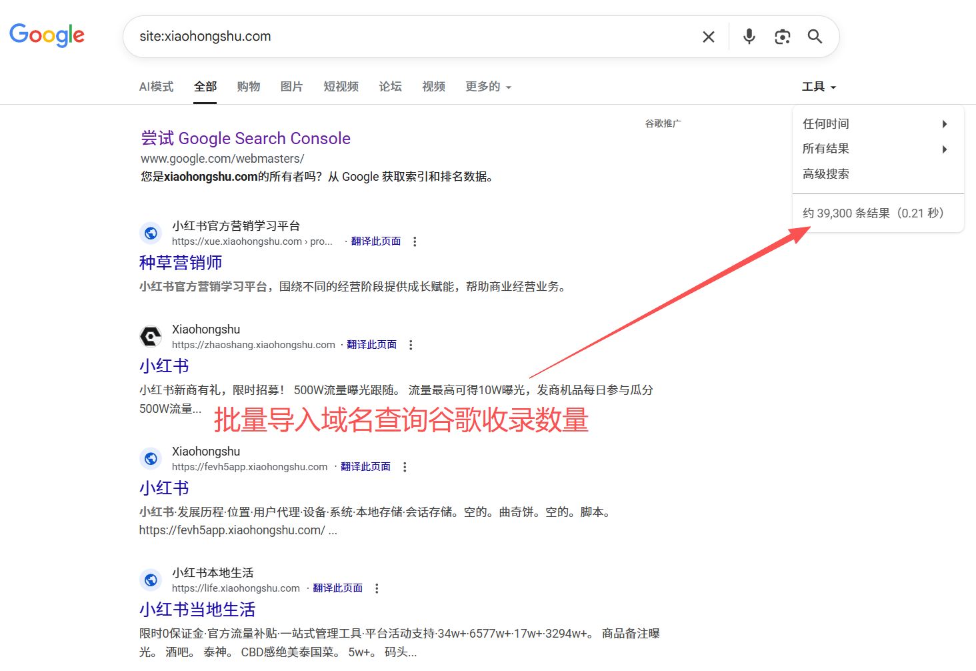Expand the 所有结果 filter
This screenshot has height=671, width=976.
[x=878, y=149]
